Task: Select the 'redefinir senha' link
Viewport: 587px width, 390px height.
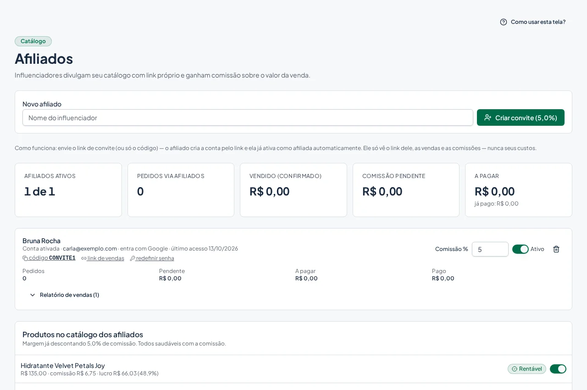Action: tap(152, 258)
